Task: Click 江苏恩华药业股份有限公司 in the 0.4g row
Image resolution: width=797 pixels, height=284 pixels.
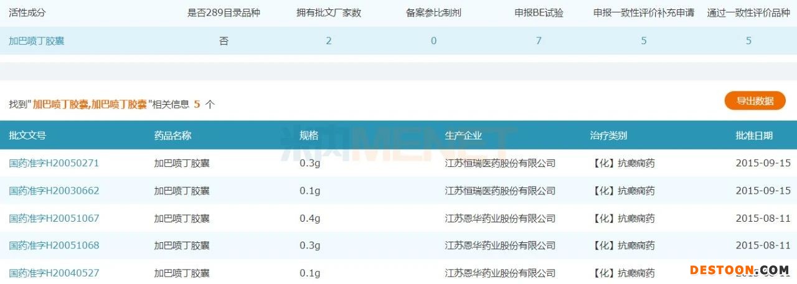Action: click(500, 218)
